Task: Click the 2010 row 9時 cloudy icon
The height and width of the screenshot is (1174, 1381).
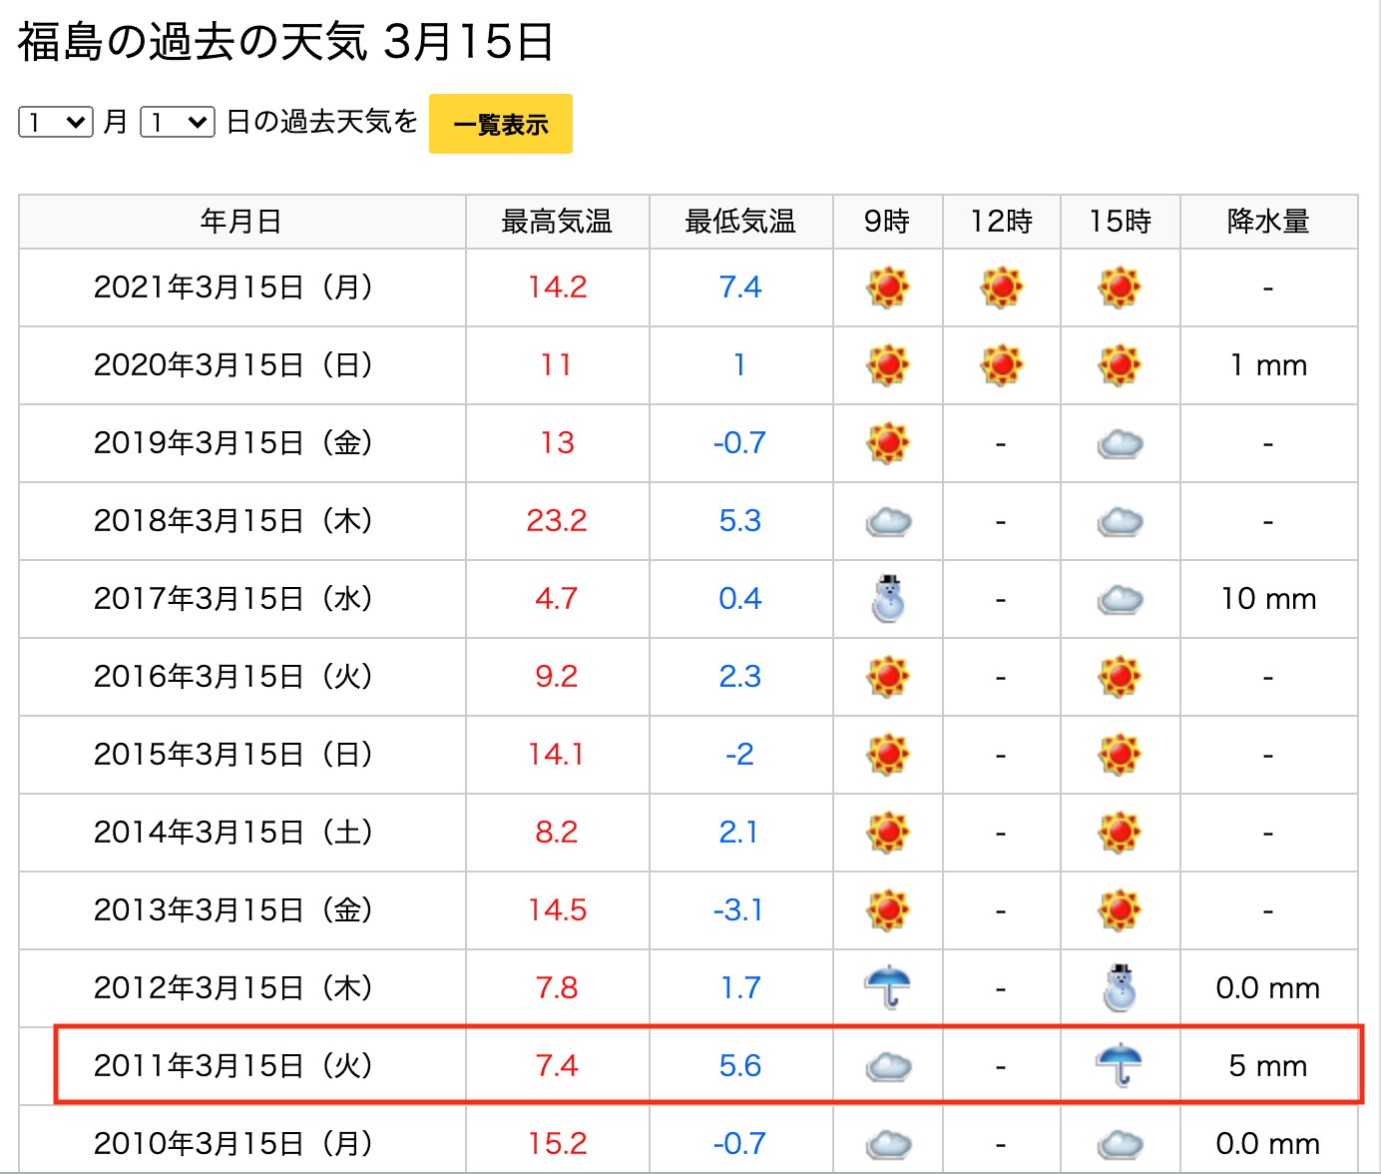Action: pos(888,1144)
